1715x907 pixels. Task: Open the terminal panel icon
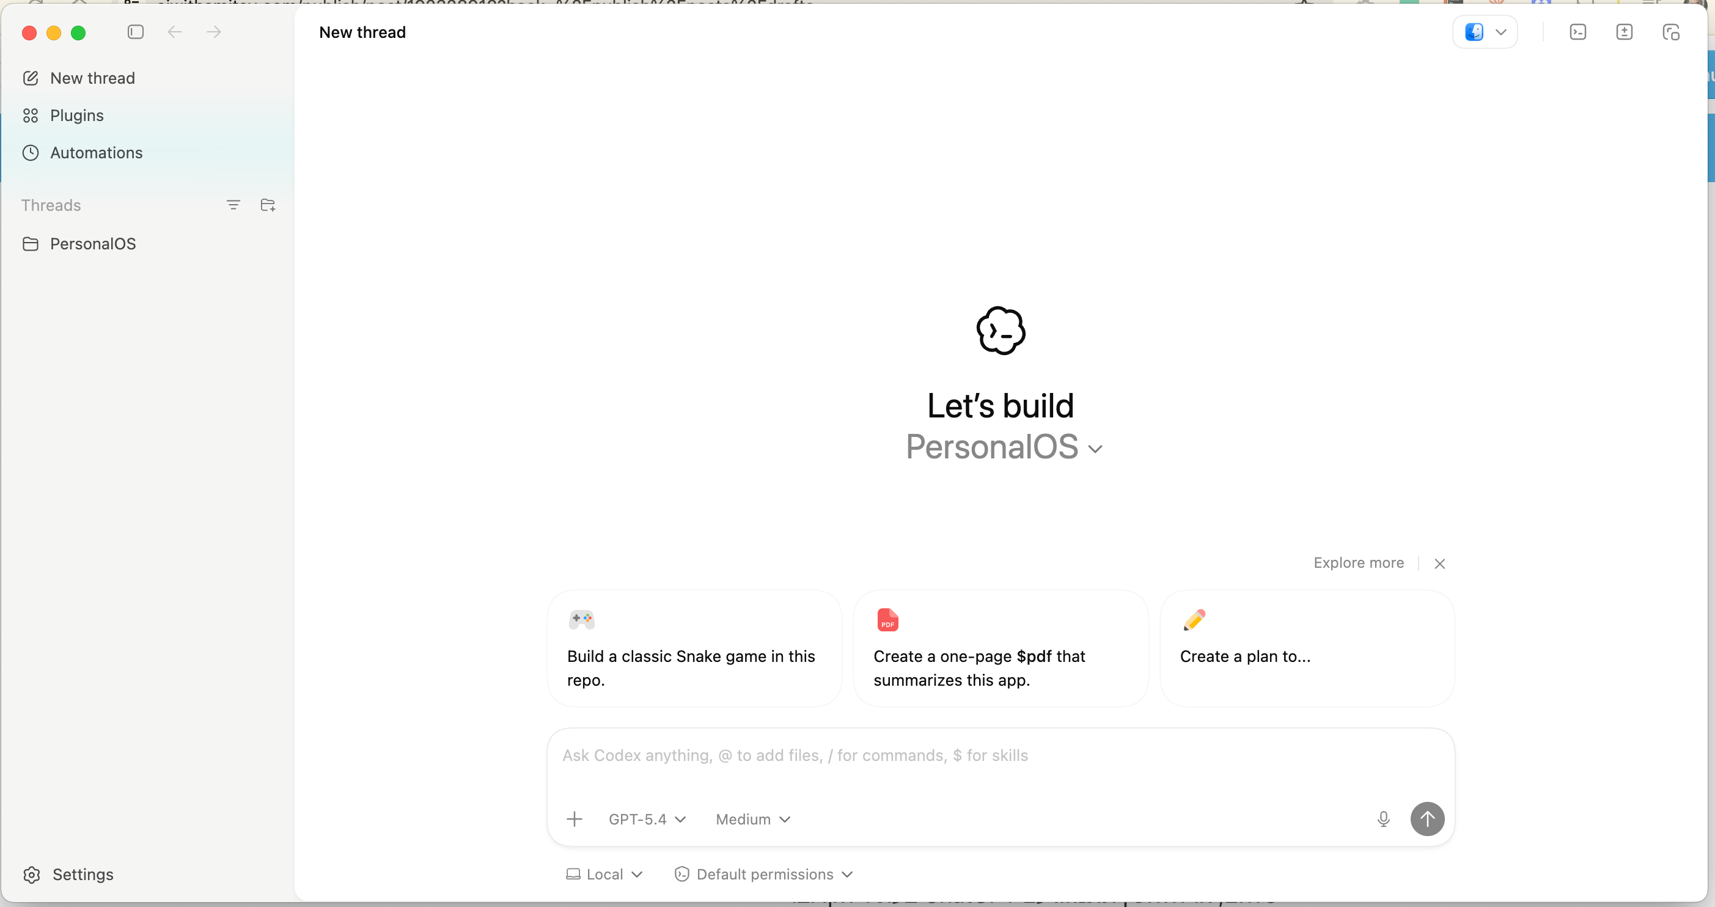(x=1578, y=32)
